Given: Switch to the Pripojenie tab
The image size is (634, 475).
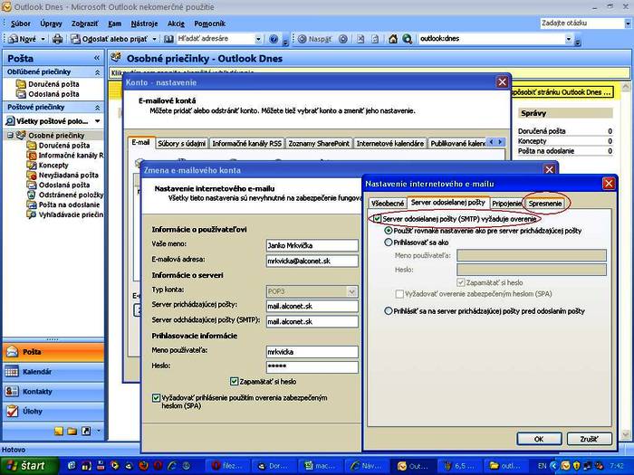Looking at the screenshot, I should coord(506,204).
